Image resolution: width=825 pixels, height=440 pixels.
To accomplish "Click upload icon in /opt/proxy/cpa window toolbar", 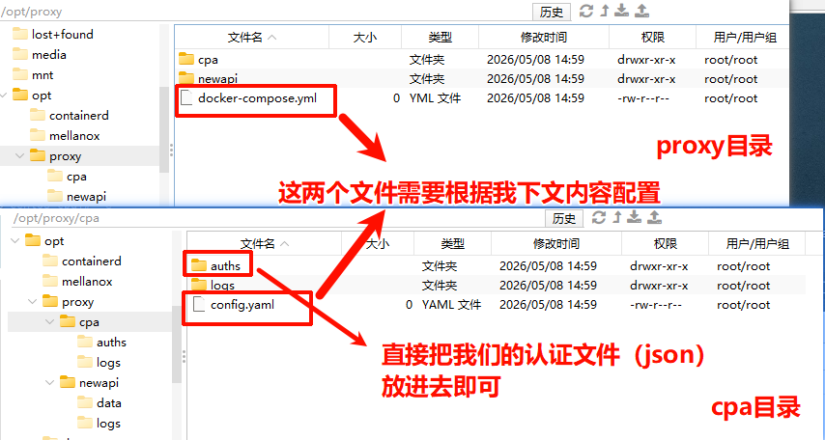I will pyautogui.click(x=655, y=217).
